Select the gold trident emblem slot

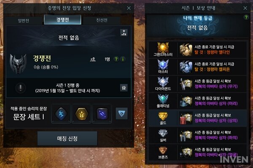coord(82,114)
